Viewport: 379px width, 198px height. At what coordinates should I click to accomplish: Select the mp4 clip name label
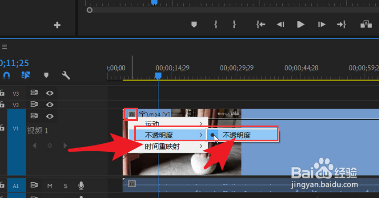(154, 114)
